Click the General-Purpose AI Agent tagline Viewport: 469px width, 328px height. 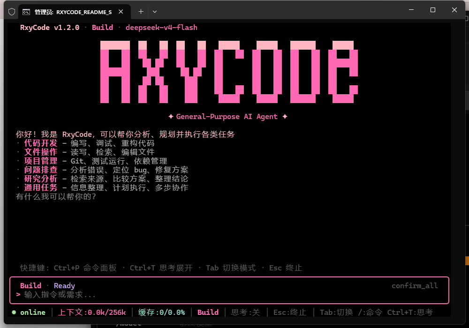(x=227, y=117)
